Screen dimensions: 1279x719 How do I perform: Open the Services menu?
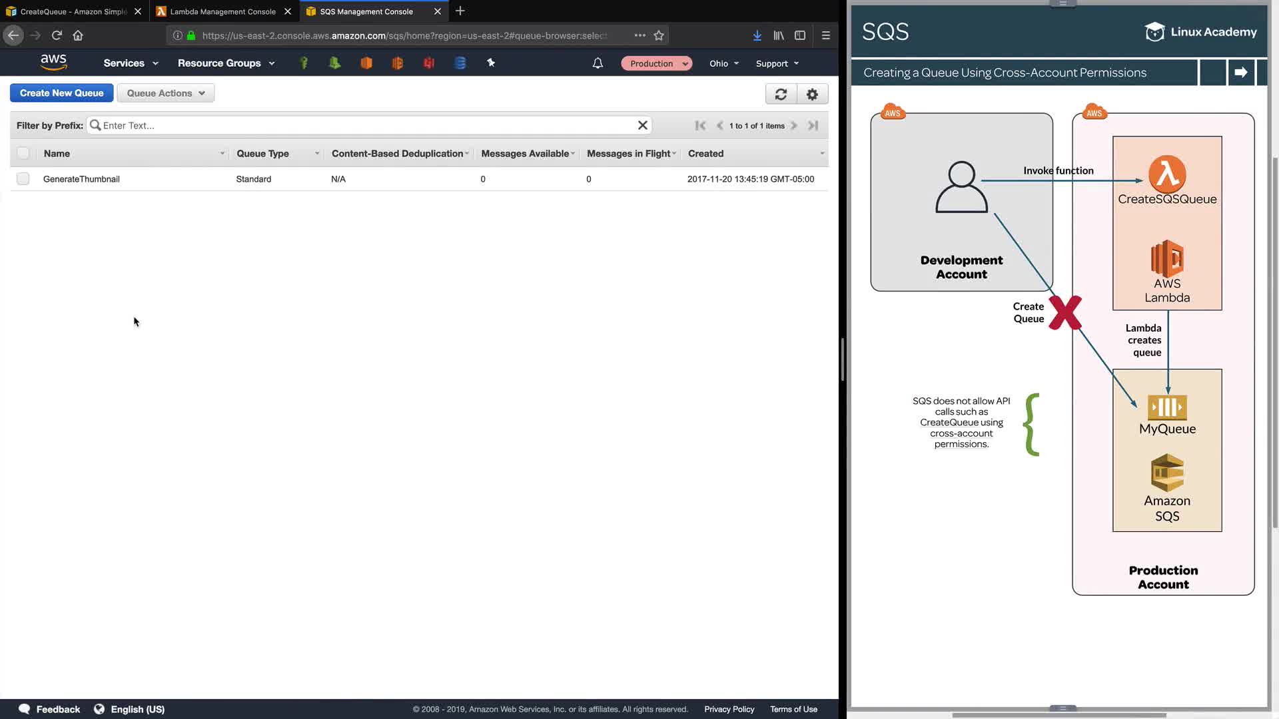tap(131, 63)
